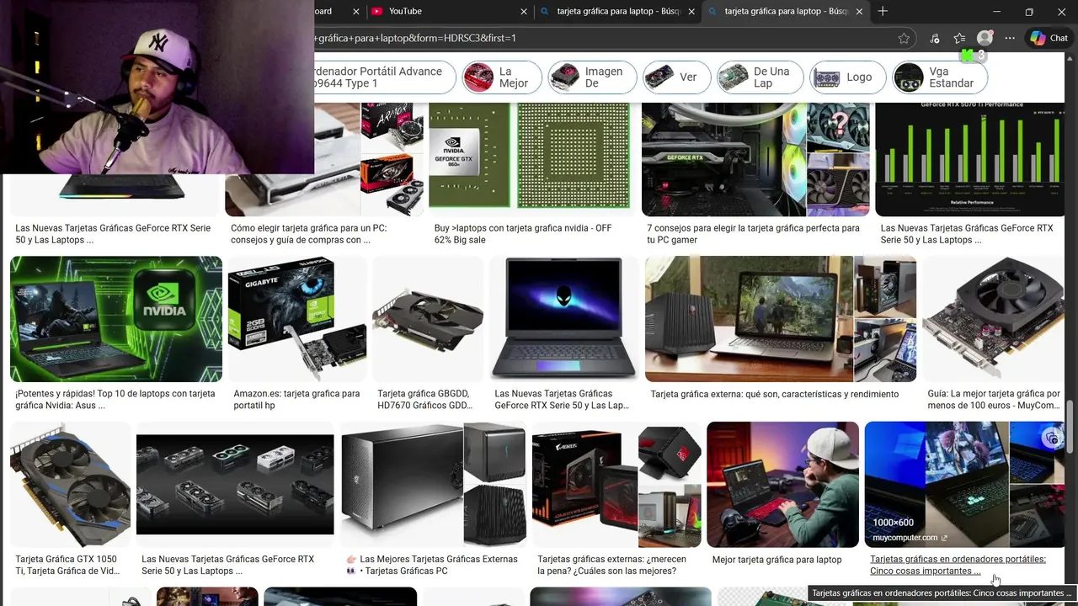Open the GTX 1050 Ti card thumbnail
Screen dimensions: 1078x606
pyautogui.click(x=71, y=485)
